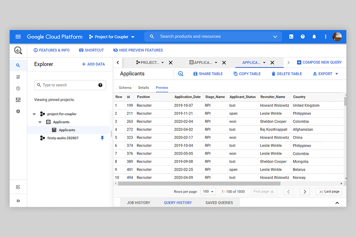Expand the Project for Coupler selector
356x237 pixels.
[112, 37]
